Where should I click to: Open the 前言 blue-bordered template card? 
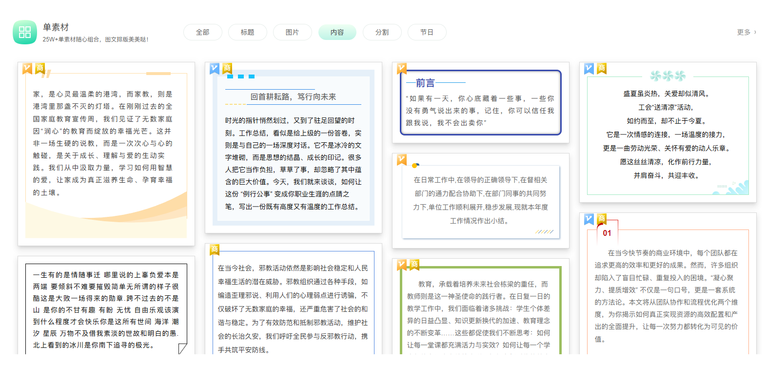(481, 103)
